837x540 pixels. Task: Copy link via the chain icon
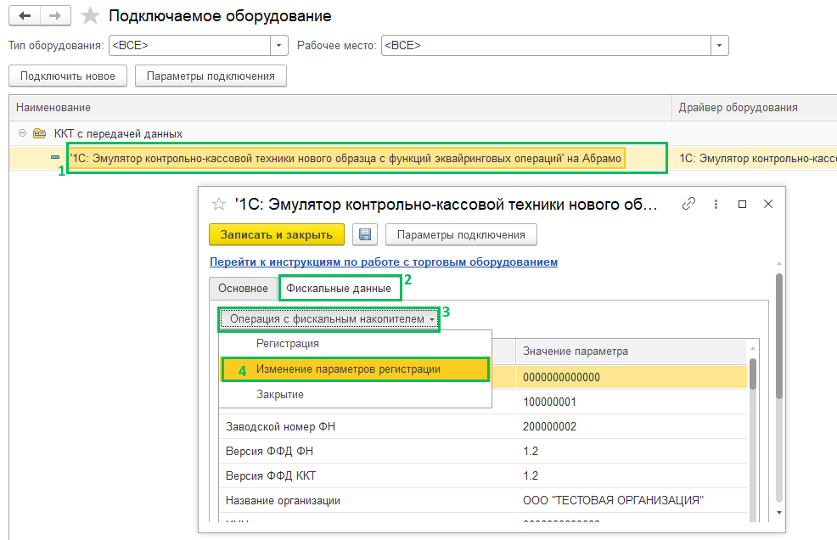[x=689, y=205]
